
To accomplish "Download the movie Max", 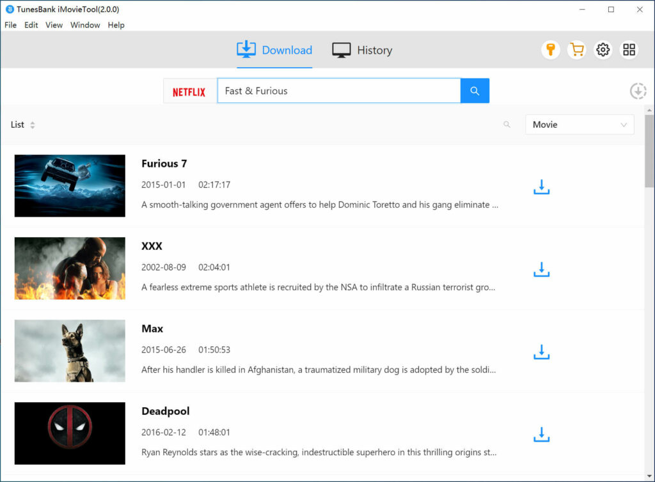I will [x=541, y=352].
